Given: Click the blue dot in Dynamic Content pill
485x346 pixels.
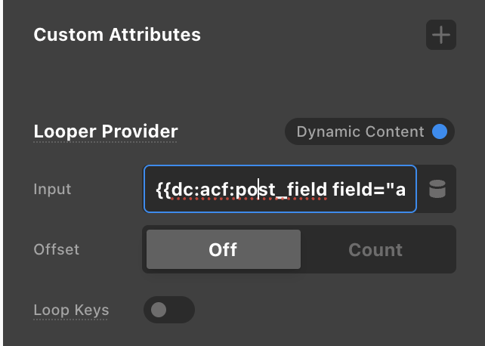Looking at the screenshot, I should 440,132.
